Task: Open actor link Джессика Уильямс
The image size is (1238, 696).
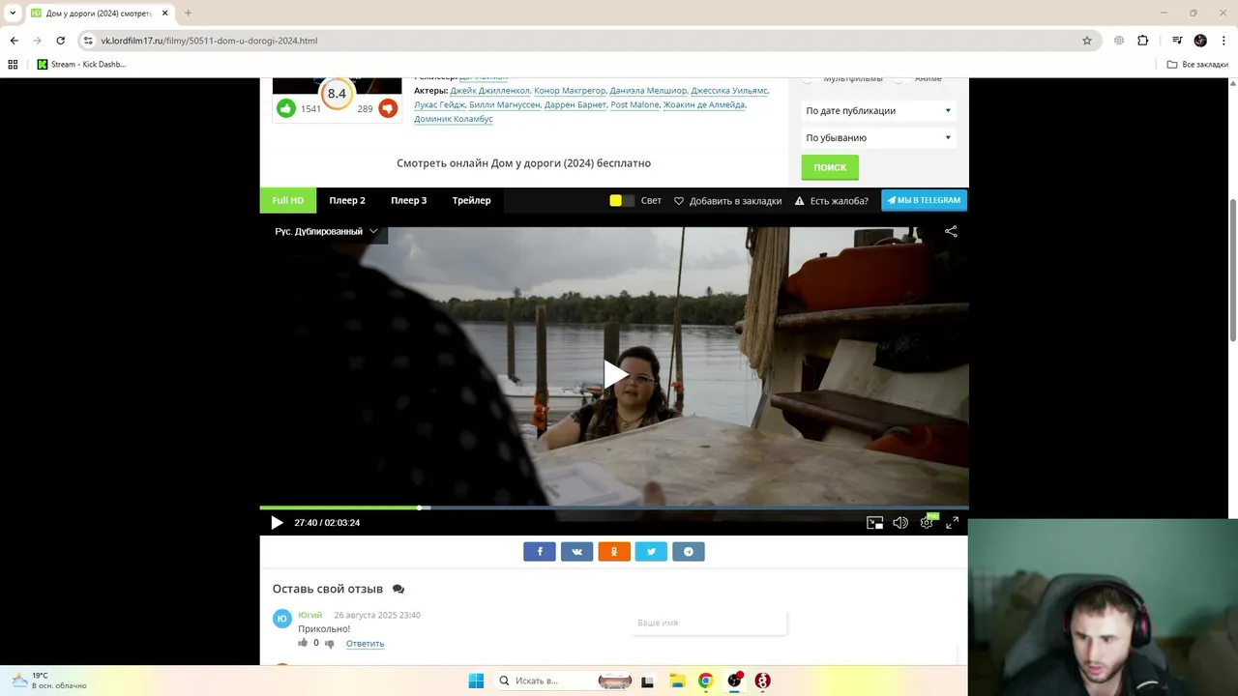Action: coord(729,91)
